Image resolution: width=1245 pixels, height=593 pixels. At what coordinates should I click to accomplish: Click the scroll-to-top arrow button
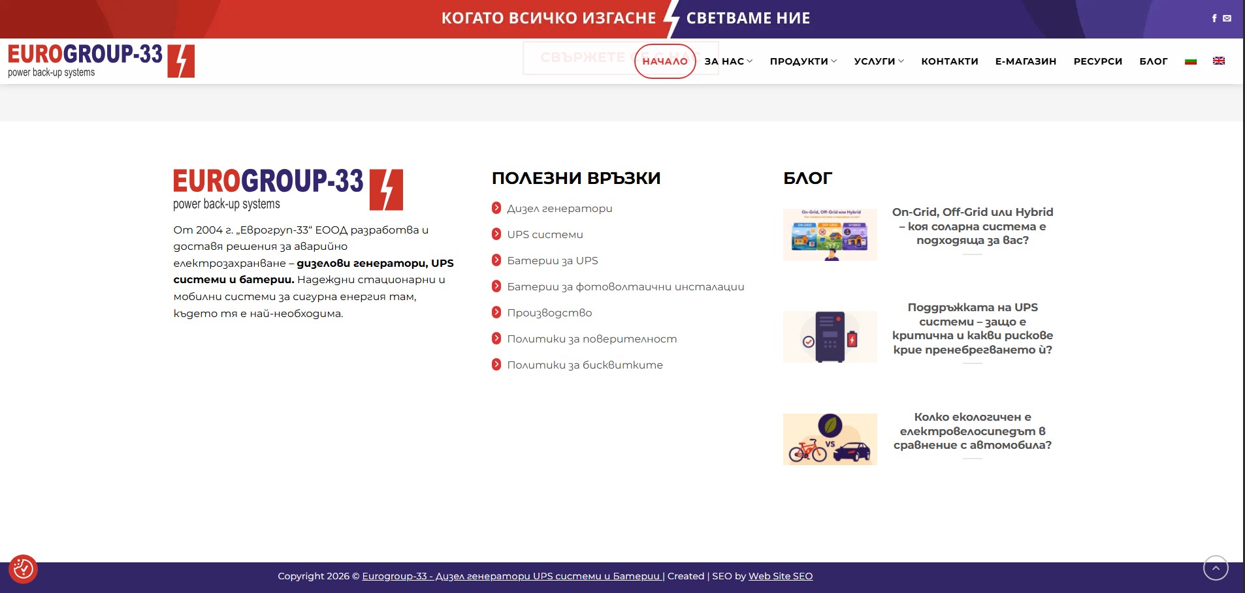pos(1216,568)
